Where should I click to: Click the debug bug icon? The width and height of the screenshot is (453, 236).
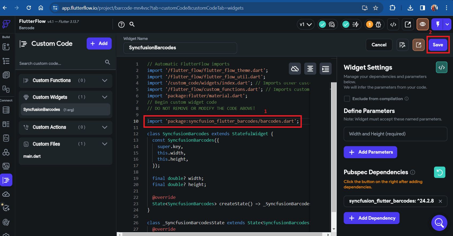378,25
